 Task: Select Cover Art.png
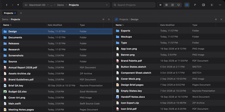click(56, 97)
